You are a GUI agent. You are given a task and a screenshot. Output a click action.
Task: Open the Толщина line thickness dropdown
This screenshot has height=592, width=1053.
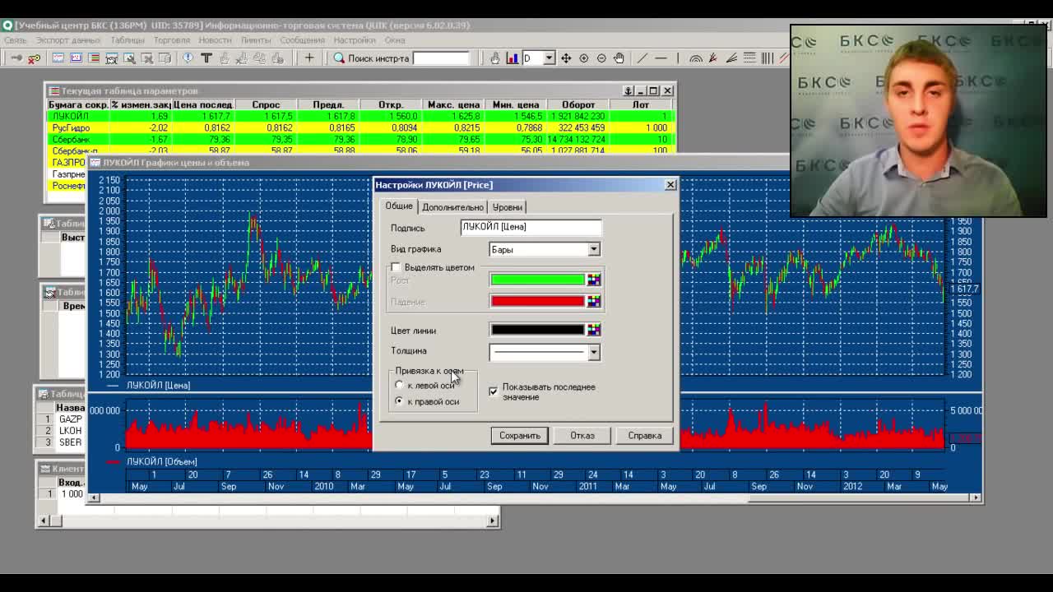point(594,352)
